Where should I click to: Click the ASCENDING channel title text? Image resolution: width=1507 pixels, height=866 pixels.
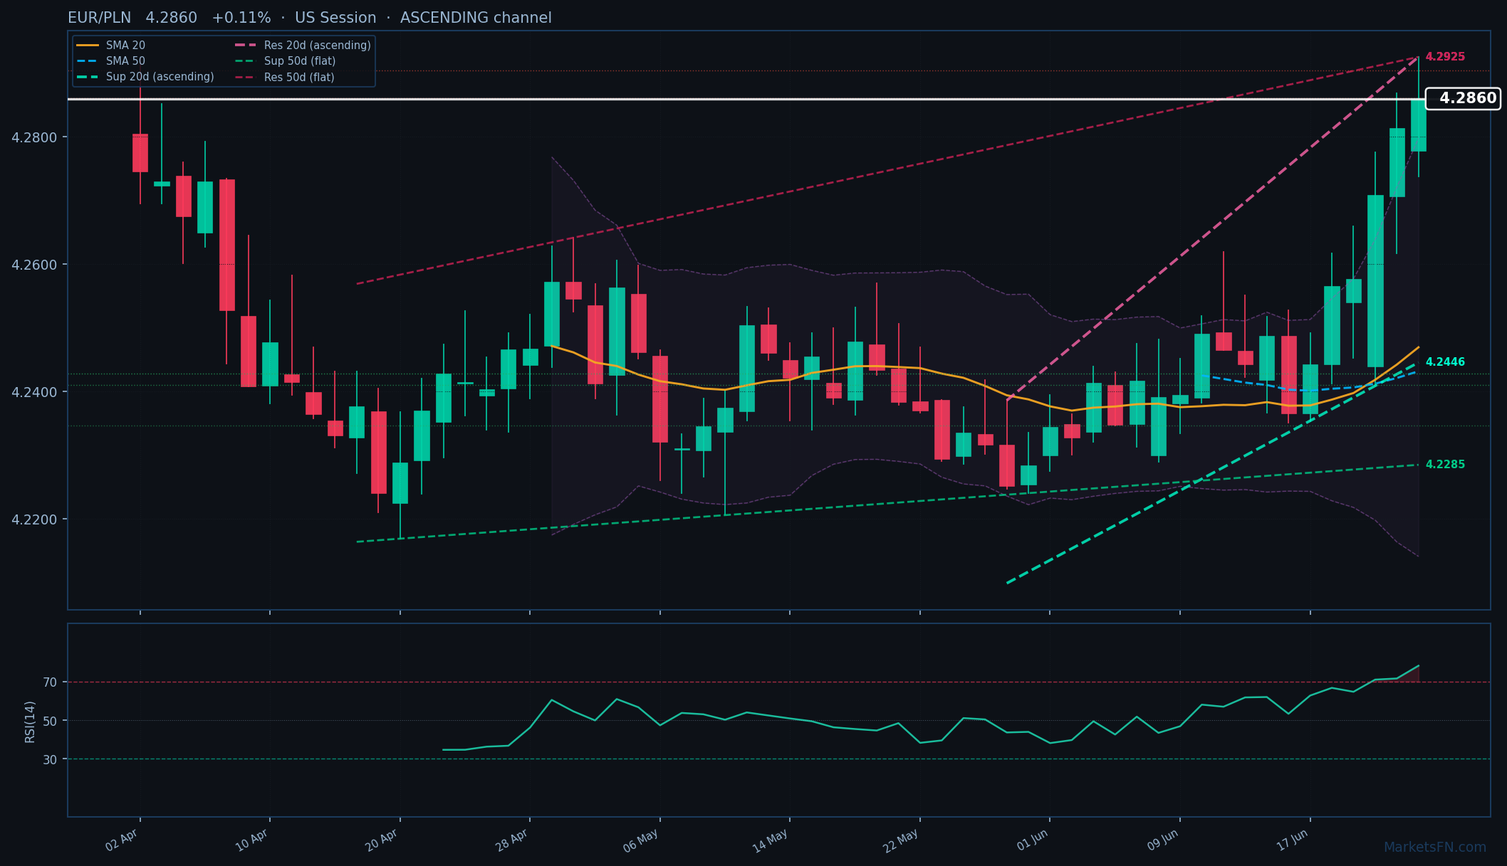pyautogui.click(x=476, y=18)
